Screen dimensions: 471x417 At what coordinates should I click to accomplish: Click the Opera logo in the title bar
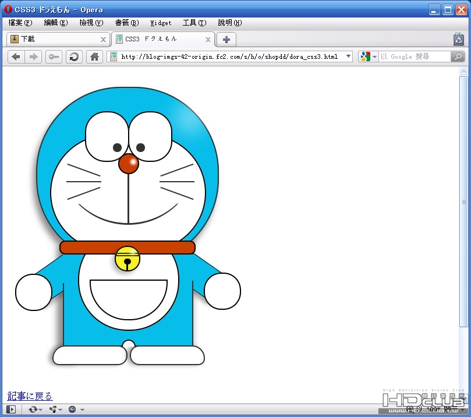8,9
